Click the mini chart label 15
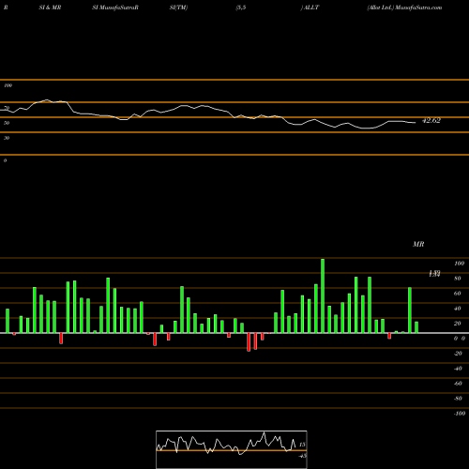 coord(302,445)
